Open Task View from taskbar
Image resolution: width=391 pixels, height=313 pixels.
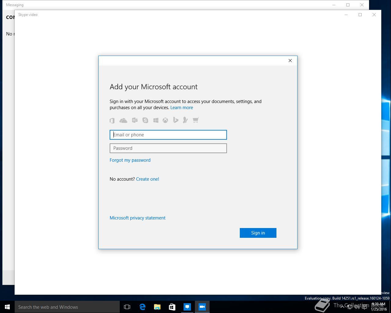(x=127, y=307)
